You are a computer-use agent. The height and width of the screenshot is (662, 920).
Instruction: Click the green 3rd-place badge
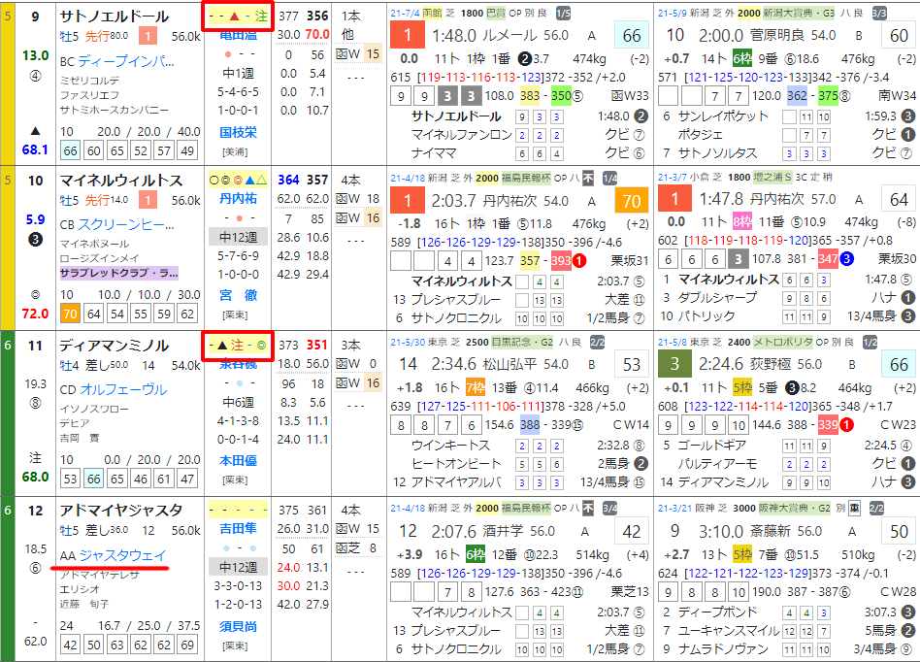coord(674,364)
